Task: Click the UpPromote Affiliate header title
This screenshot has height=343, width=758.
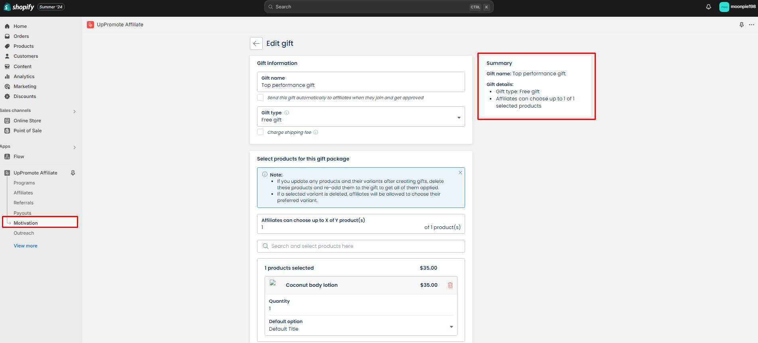Action: pos(120,25)
